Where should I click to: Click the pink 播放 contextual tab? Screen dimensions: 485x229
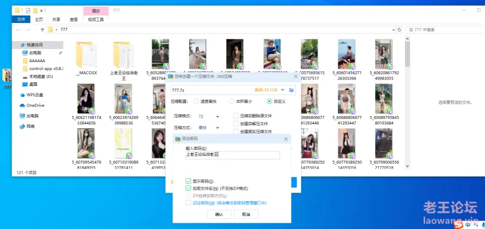coord(96,11)
